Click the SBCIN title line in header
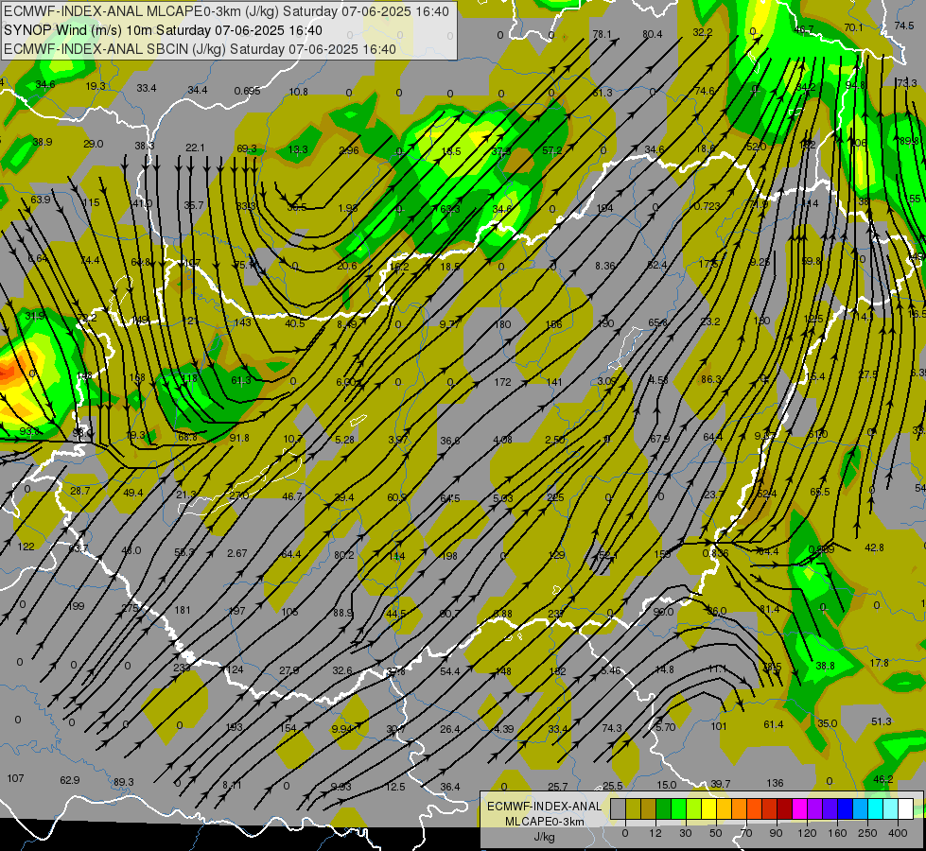The height and width of the screenshot is (851, 926). pos(200,49)
